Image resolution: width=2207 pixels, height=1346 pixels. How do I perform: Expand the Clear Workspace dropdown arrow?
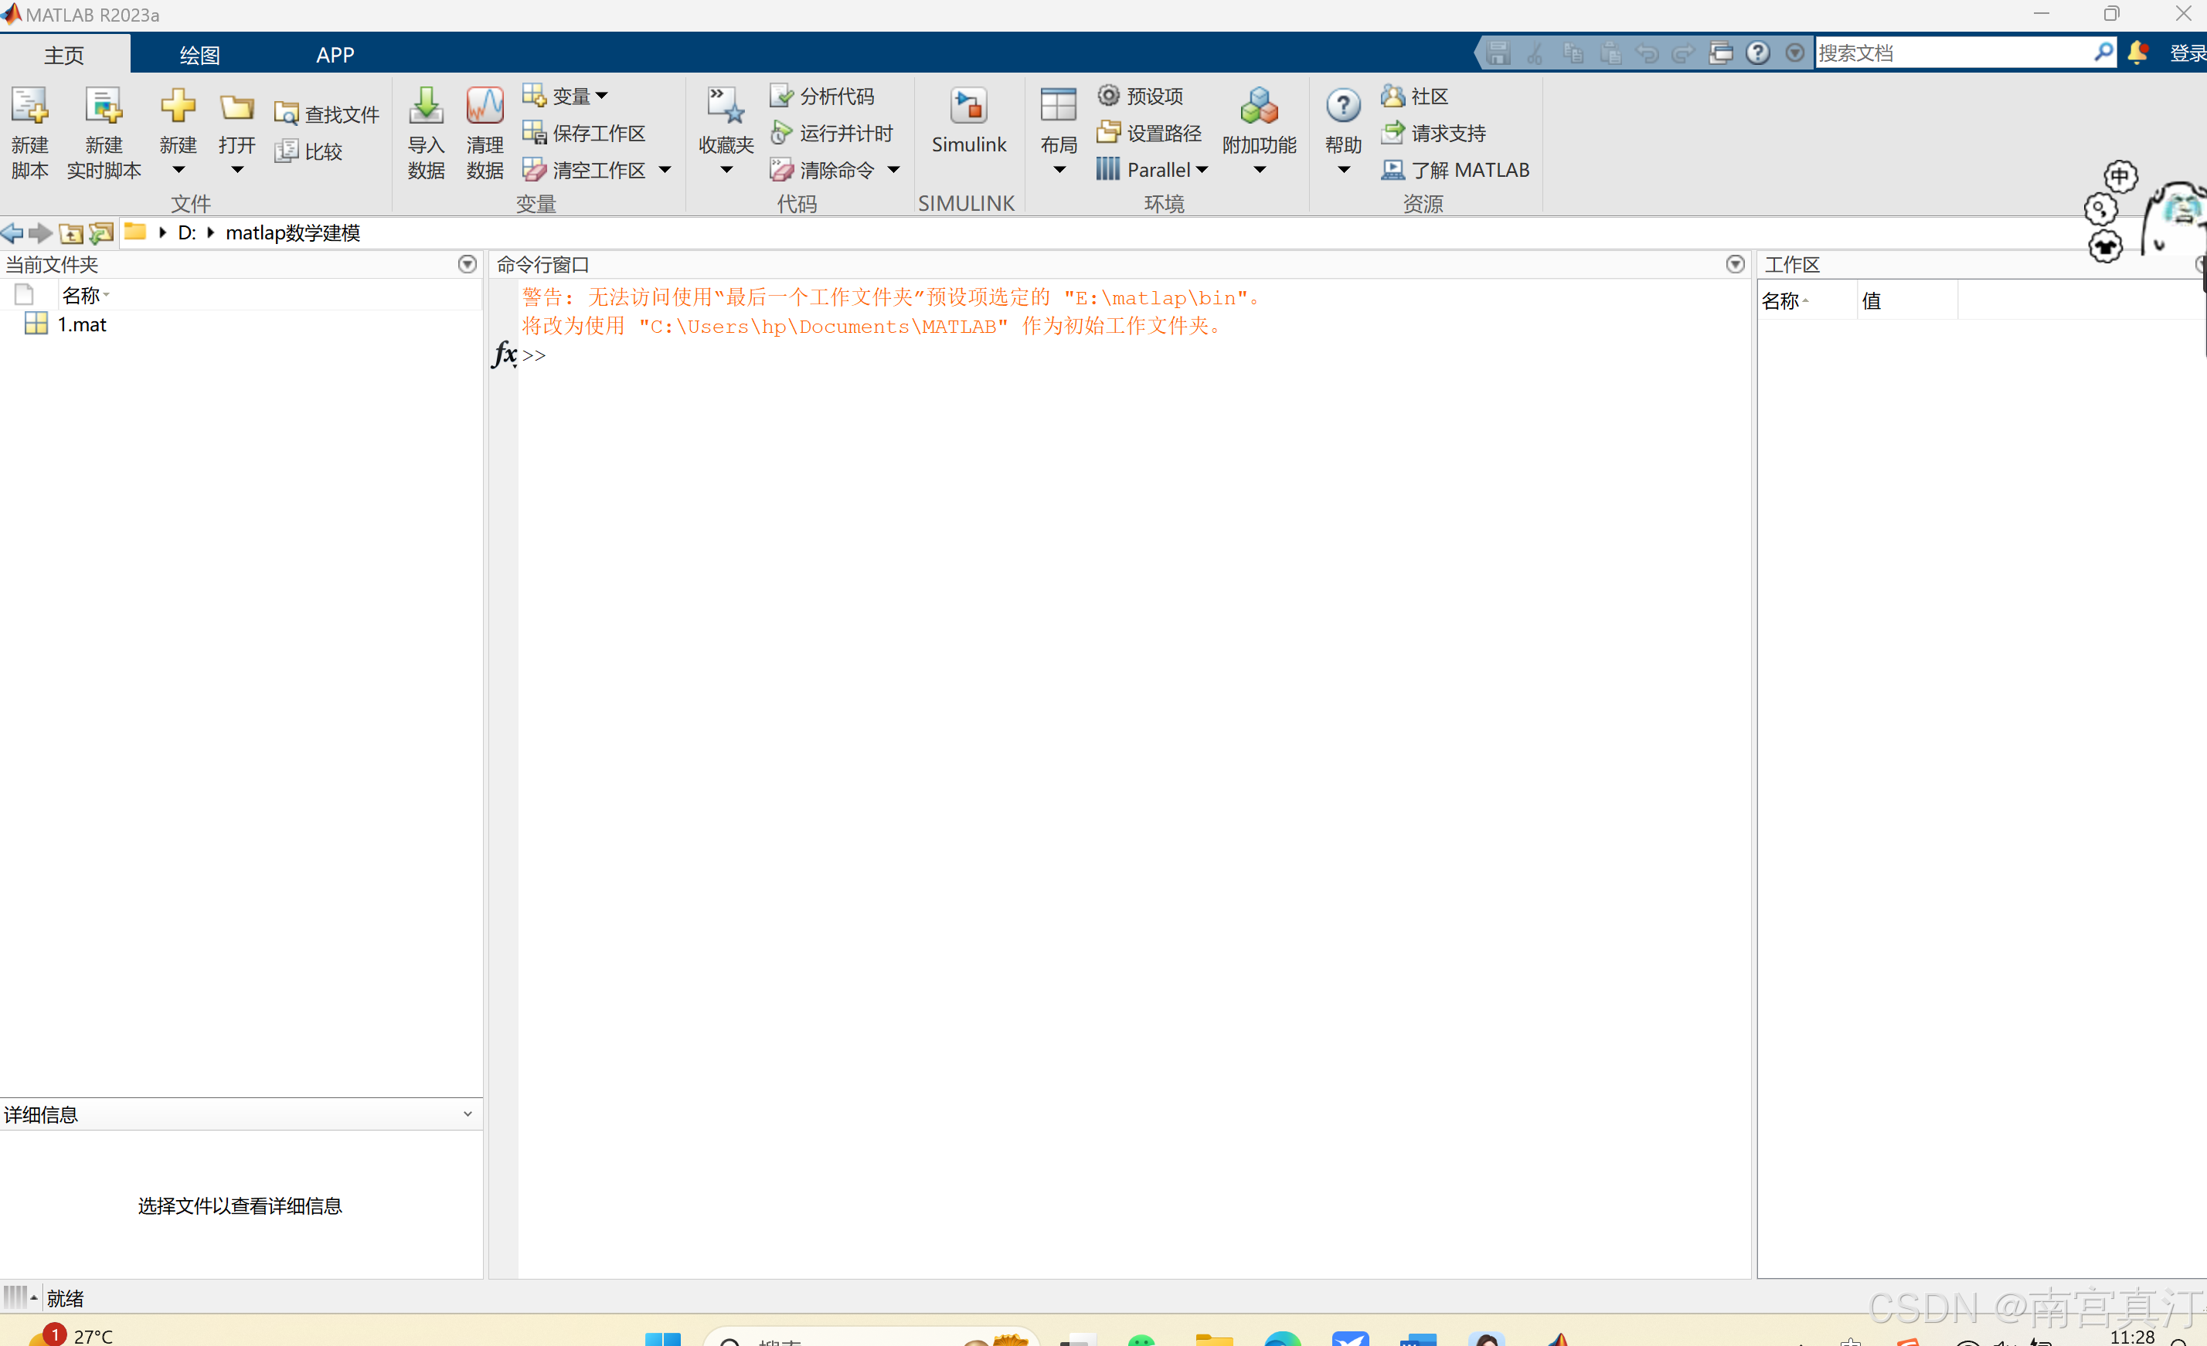click(665, 169)
